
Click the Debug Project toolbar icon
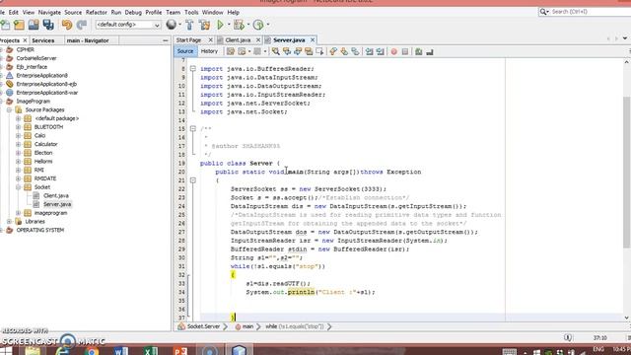click(x=239, y=25)
